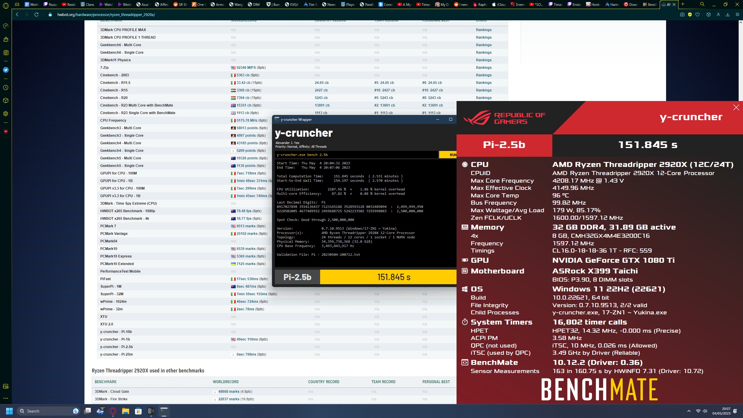Open 92346 MIPS 7-Zip world record
743x418 pixels.
click(x=246, y=68)
